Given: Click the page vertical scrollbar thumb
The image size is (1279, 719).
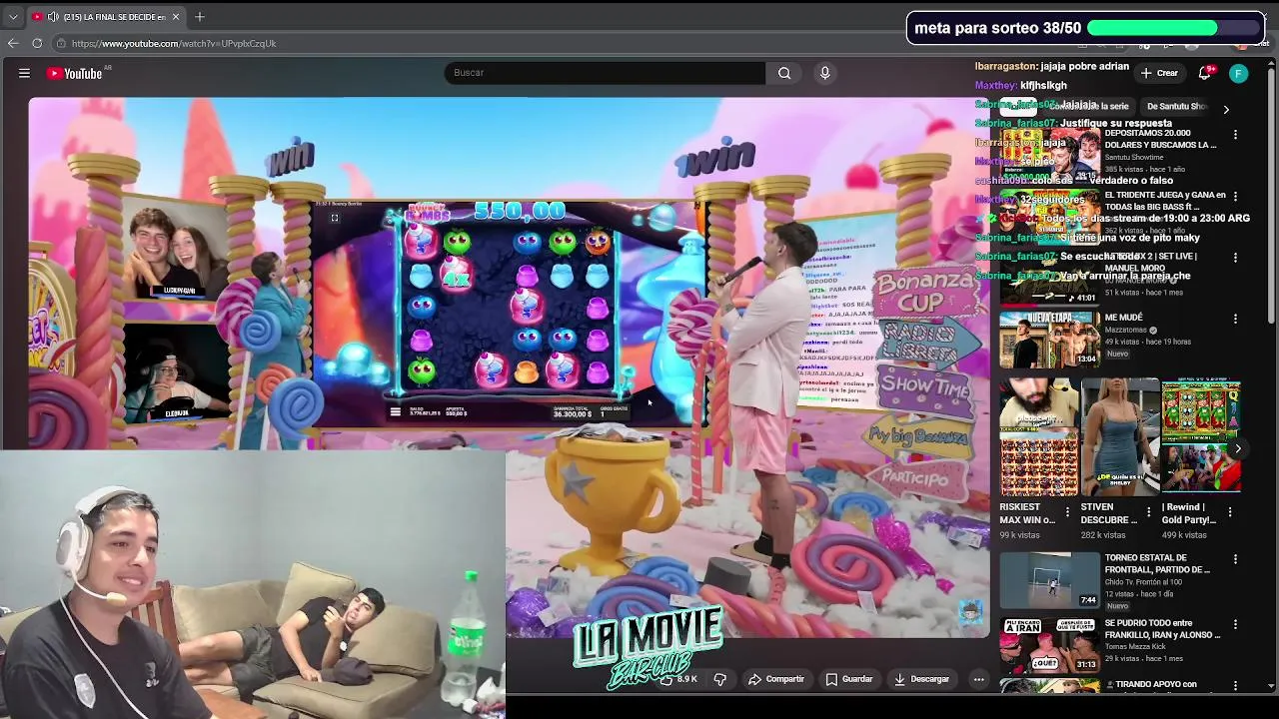Looking at the screenshot, I should pos(1272,195).
